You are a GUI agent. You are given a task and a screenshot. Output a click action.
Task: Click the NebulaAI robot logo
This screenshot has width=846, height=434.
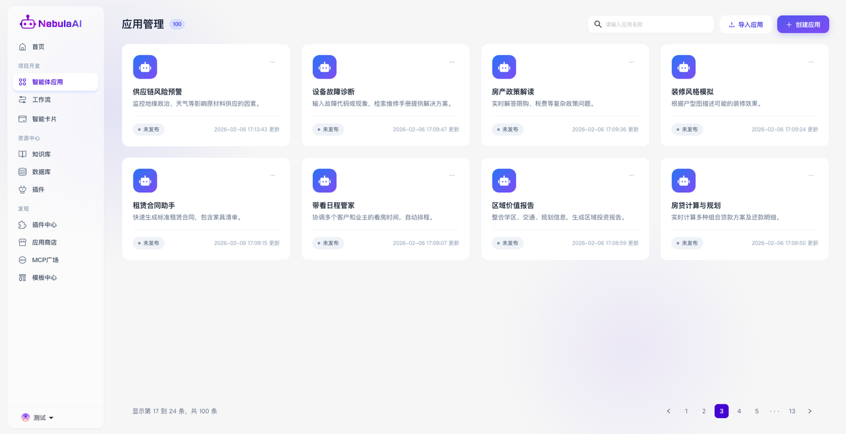click(x=27, y=23)
